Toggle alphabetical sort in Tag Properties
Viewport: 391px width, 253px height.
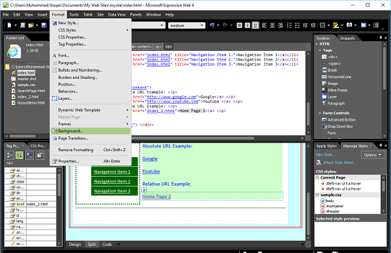[19, 155]
